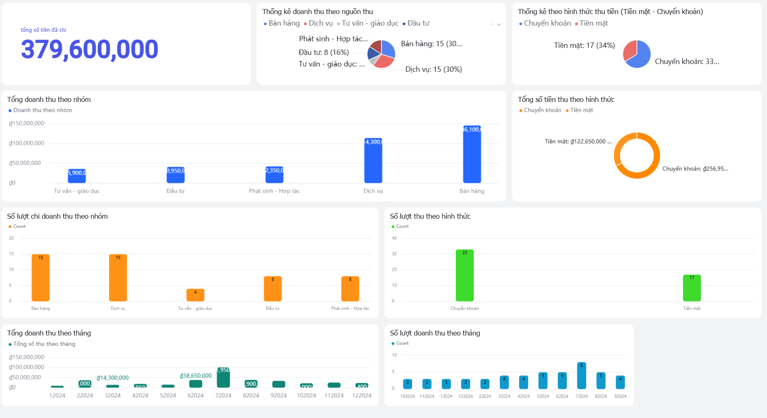Click 'Số lượt doanh thu theo tháng' title

pos(435,333)
